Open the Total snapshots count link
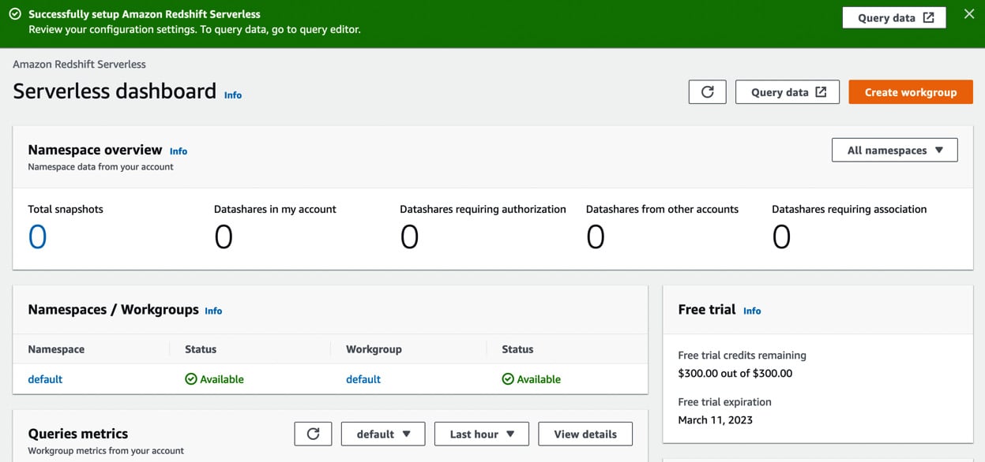The width and height of the screenshot is (985, 462). click(x=38, y=237)
